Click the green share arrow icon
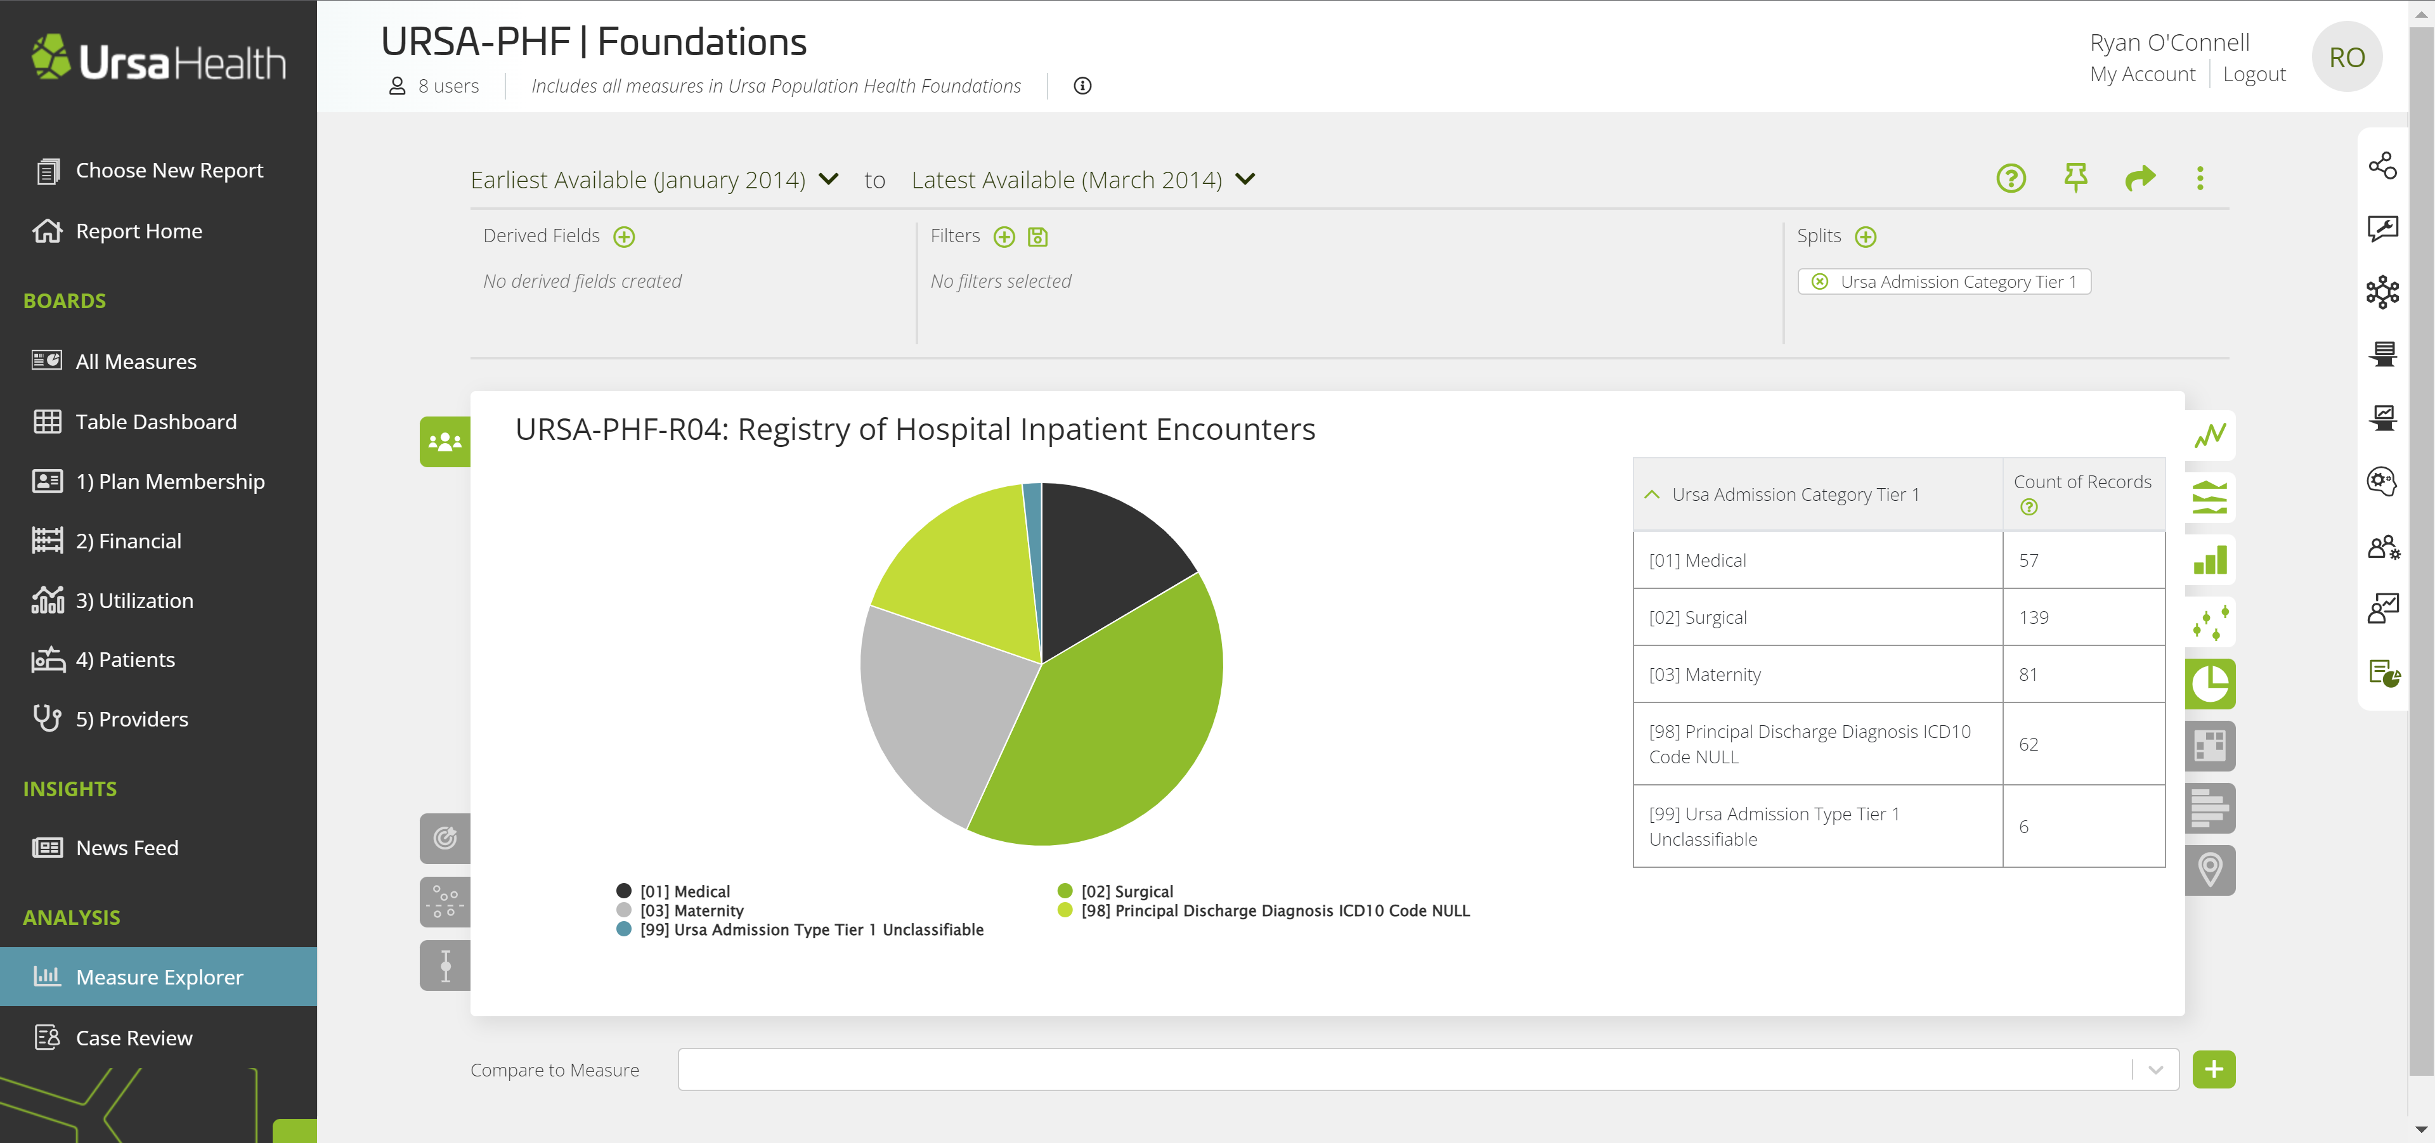Screen dimensions: 2435x1143 coord(2140,178)
